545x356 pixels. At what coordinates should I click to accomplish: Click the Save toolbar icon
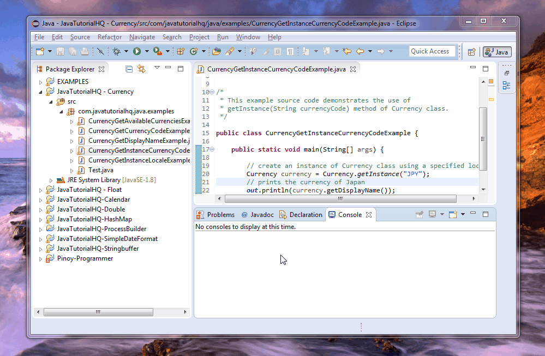click(60, 51)
